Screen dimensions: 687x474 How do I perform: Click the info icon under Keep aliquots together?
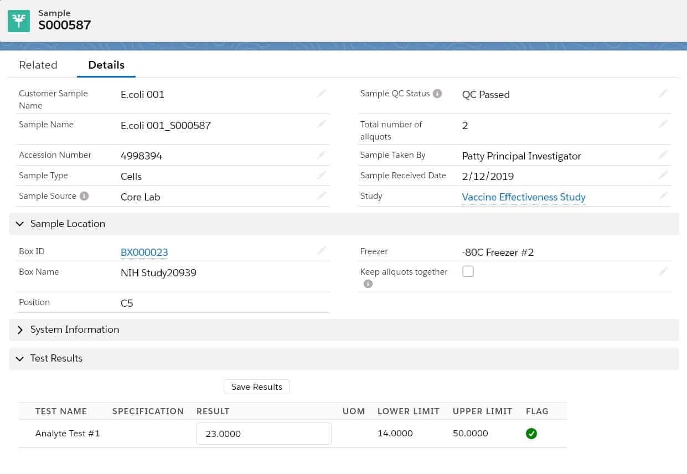[x=368, y=284]
